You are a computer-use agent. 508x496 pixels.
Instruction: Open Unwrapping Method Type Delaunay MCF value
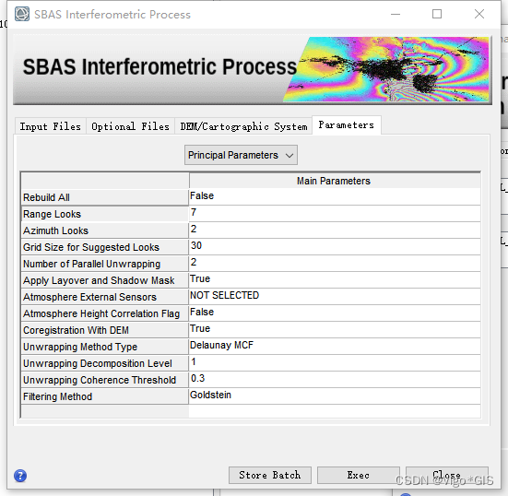point(335,346)
